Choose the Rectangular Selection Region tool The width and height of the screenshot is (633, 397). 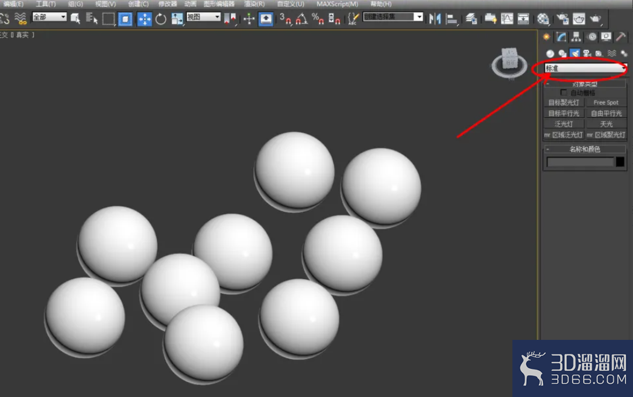click(x=108, y=19)
